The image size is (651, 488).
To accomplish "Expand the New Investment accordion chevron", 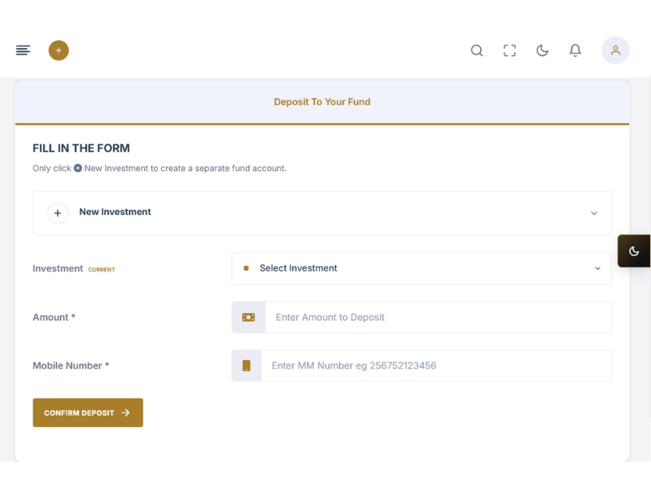I will point(594,213).
